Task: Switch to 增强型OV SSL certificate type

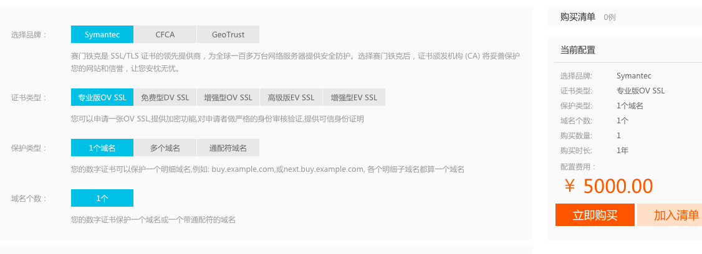Action: point(228,98)
